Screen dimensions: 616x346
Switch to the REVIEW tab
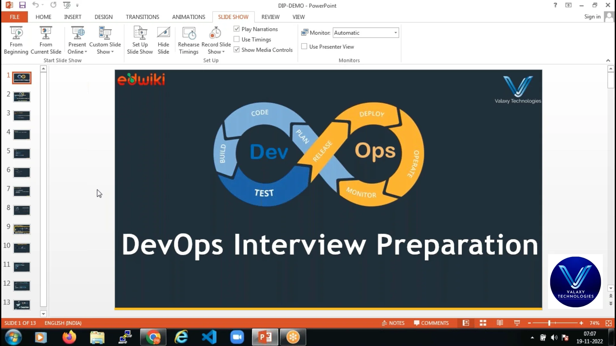(270, 17)
